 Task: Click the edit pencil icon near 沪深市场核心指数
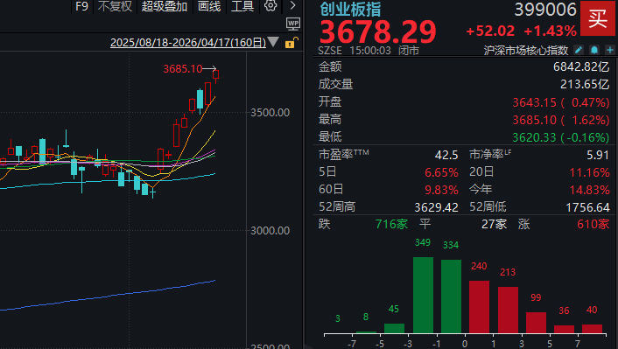(x=579, y=50)
